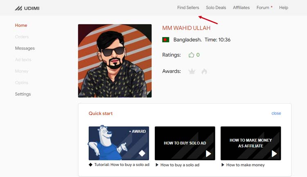Open Ad texts in the sidebar
Image resolution: width=307 pixels, height=177 pixels.
[x=23, y=60]
